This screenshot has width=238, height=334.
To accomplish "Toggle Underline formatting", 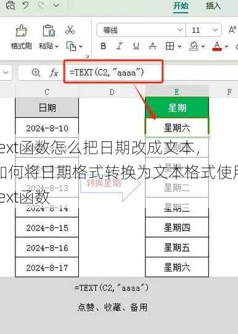I will coord(136,46).
